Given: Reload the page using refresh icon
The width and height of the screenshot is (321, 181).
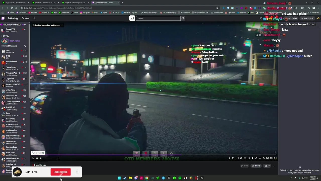Looking at the screenshot, I should coord(12,8).
